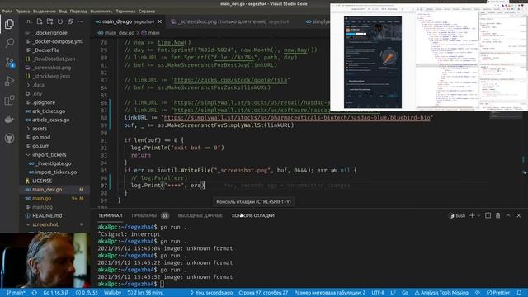Open new terminal launch profile dropdown arrow

478,215
